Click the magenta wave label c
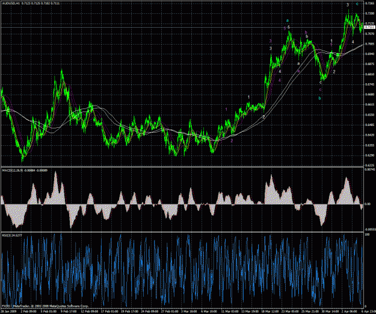Image resolution: width=376 pixels, height=314 pixels. [x=321, y=90]
